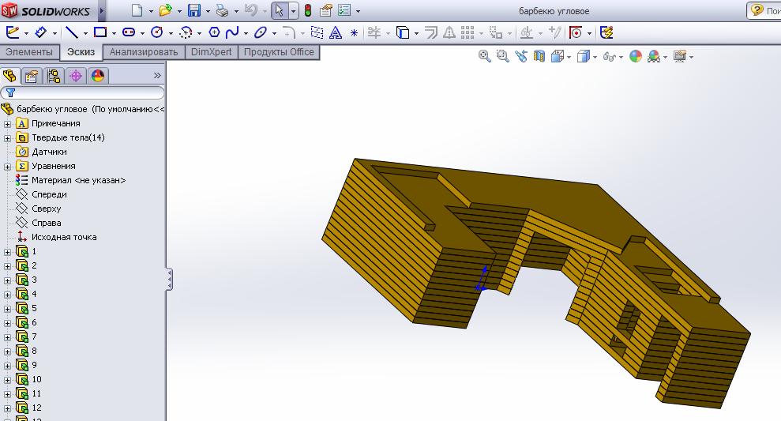The height and width of the screenshot is (421, 781).
Task: Expand the Уравнения tree node
Action: [8, 166]
